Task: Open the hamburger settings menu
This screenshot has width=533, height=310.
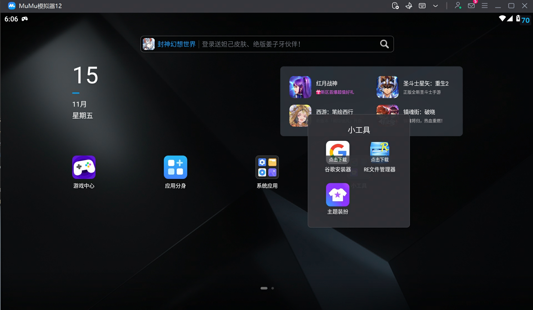Action: [x=485, y=6]
